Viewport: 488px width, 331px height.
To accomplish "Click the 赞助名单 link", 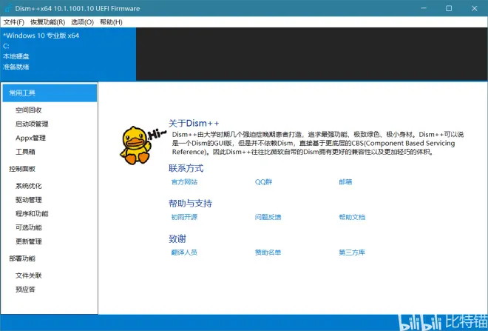I will (268, 253).
